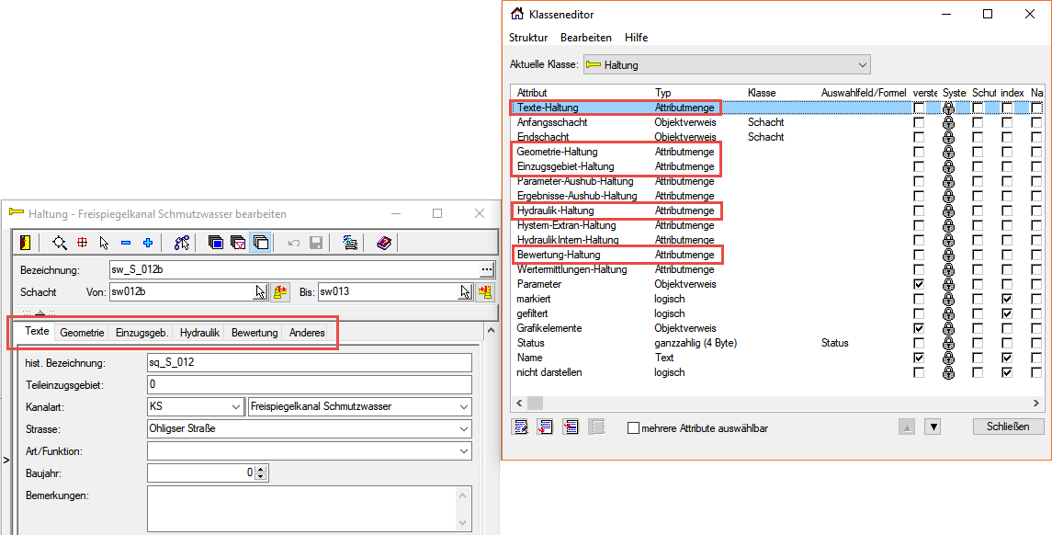
Task: Click the Schließen button
Action: tap(1008, 427)
